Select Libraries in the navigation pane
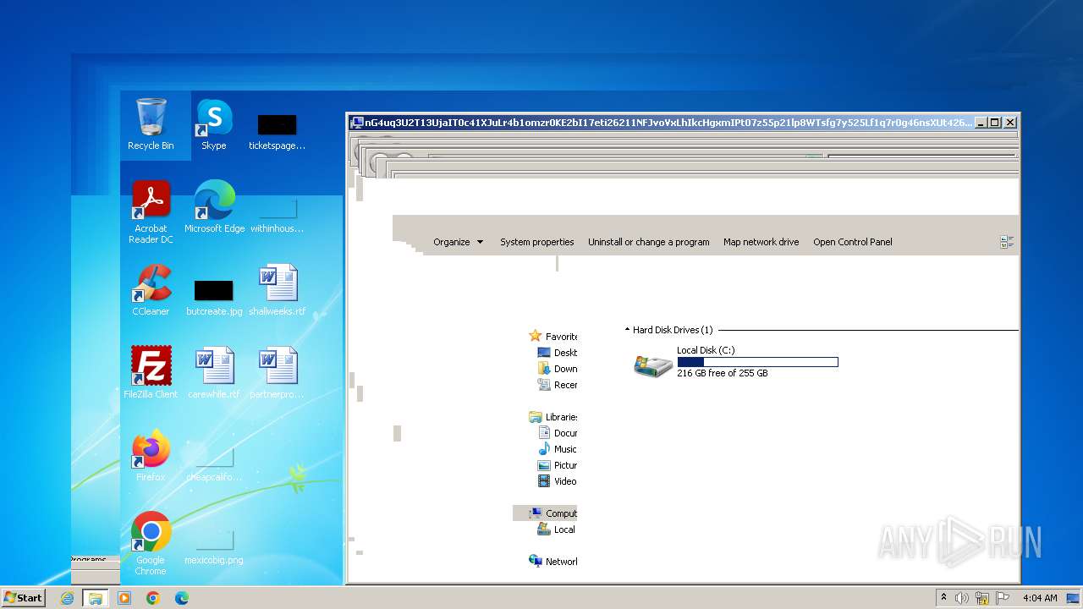The width and height of the screenshot is (1083, 609). point(552,417)
